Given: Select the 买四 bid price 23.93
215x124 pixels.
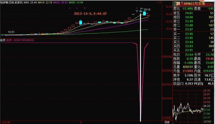Looking at the screenshot, I should tap(189, 46).
